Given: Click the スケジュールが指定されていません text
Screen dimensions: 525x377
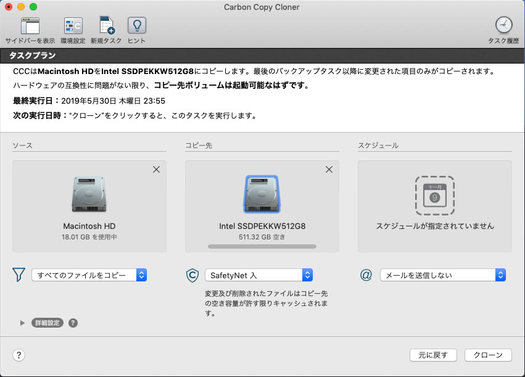Looking at the screenshot, I should (434, 226).
